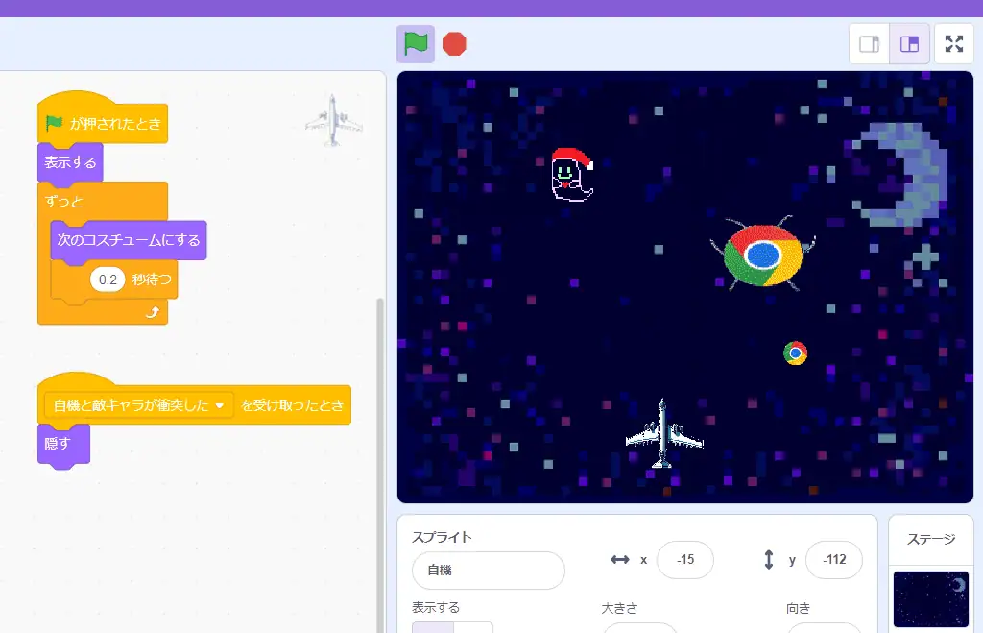This screenshot has height=633, width=983.
Task: Click the '秒待つ' wait block
Action: (152, 280)
